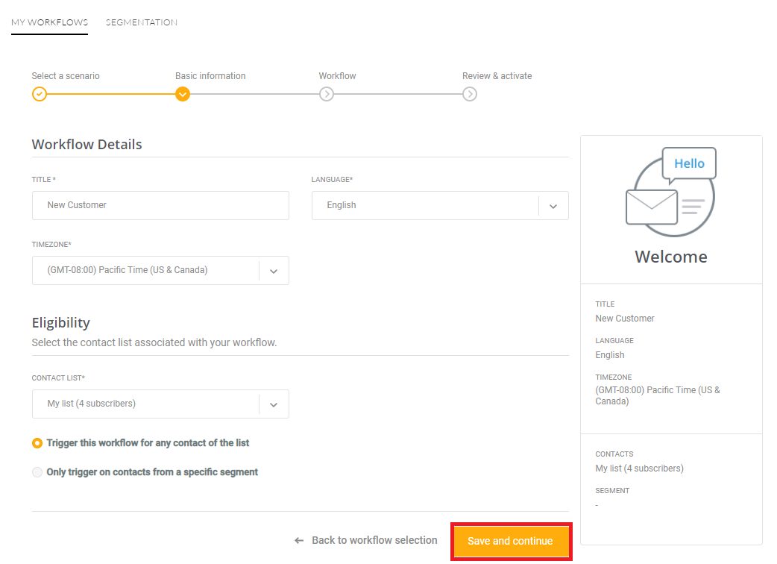Viewport: 777px width, 564px height.
Task: Click the Hello speech bubble graphic
Action: (689, 165)
